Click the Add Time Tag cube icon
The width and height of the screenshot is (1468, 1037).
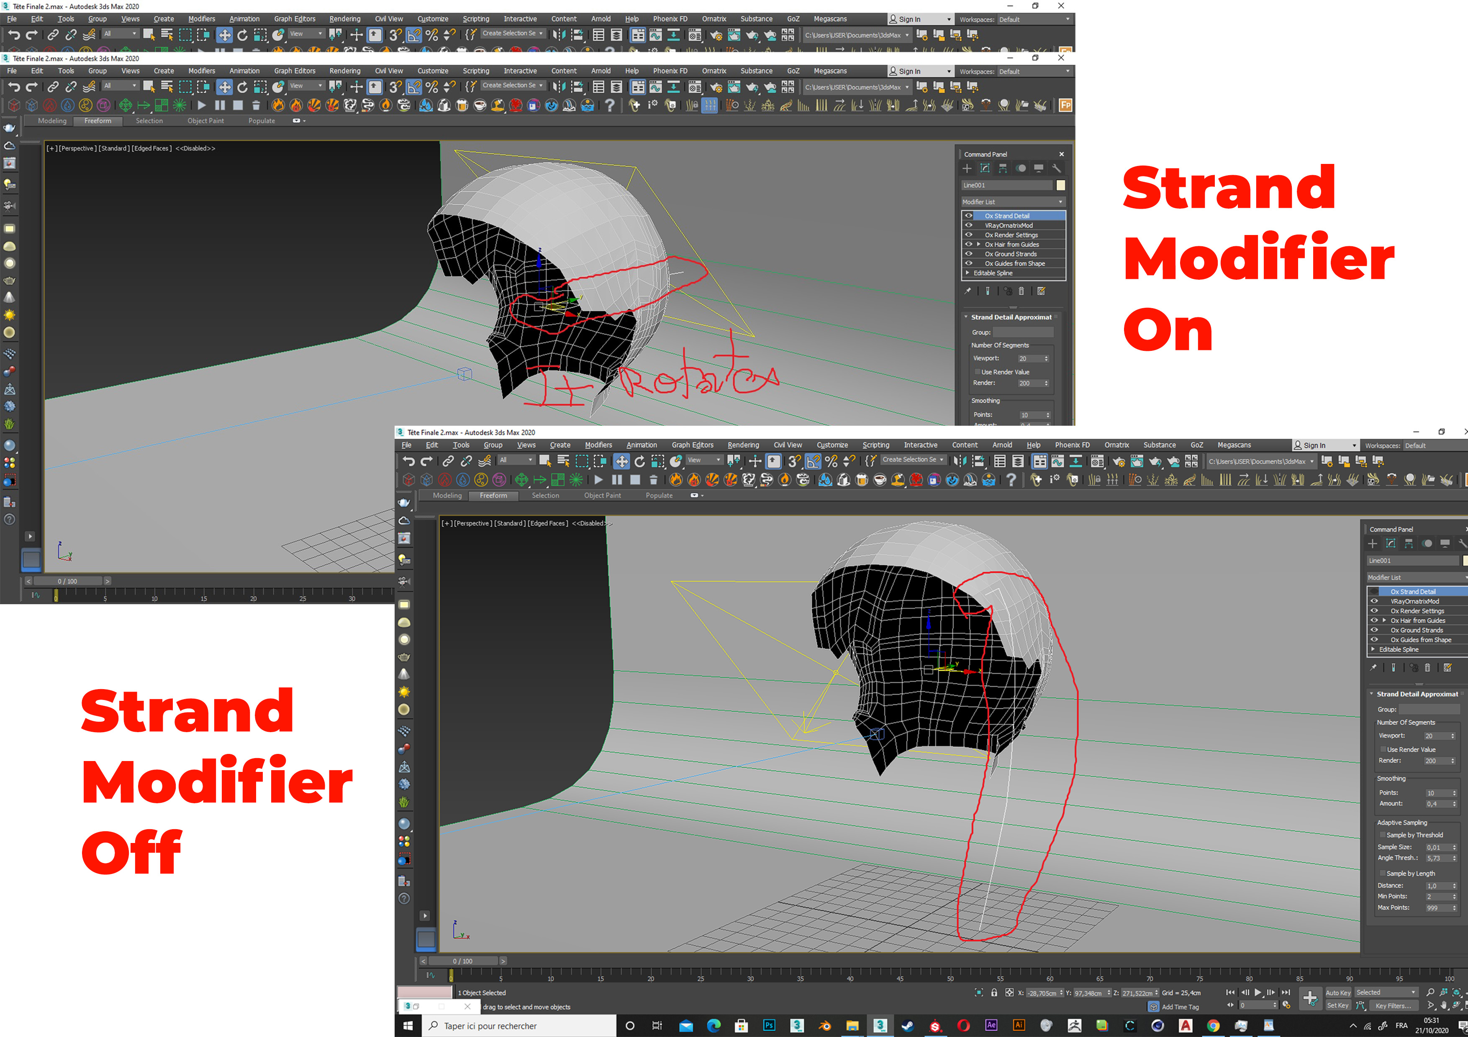[1153, 1006]
